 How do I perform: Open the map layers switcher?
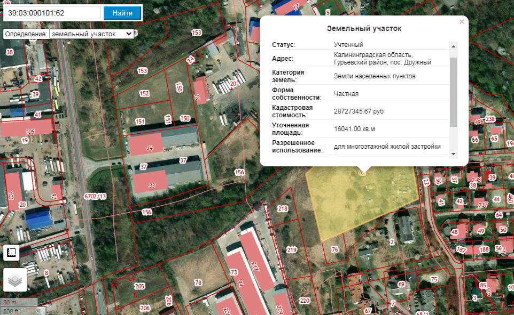(15, 280)
